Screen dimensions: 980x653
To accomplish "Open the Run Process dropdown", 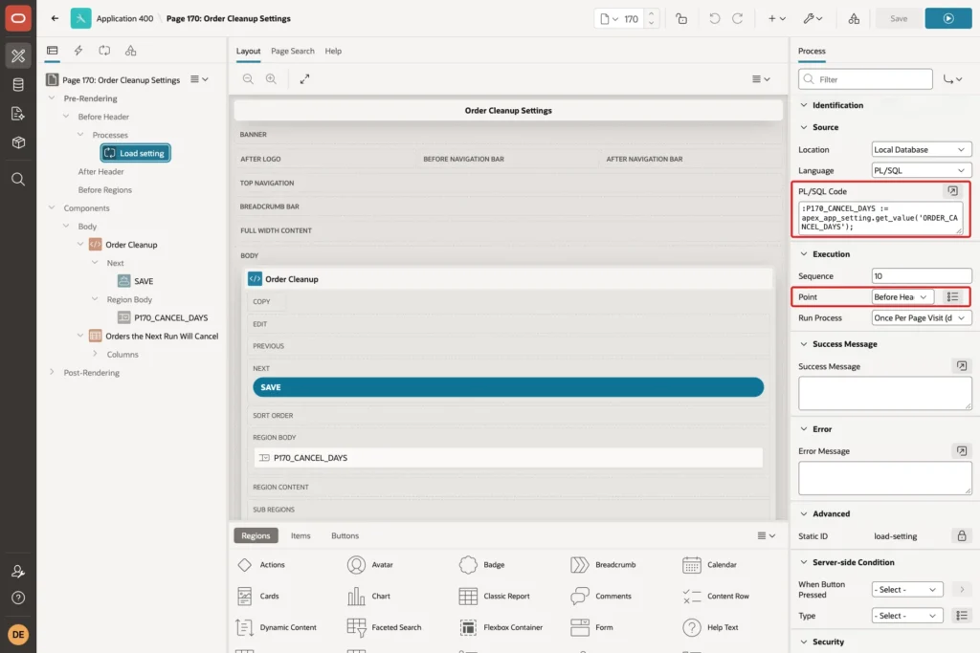I will coord(922,317).
